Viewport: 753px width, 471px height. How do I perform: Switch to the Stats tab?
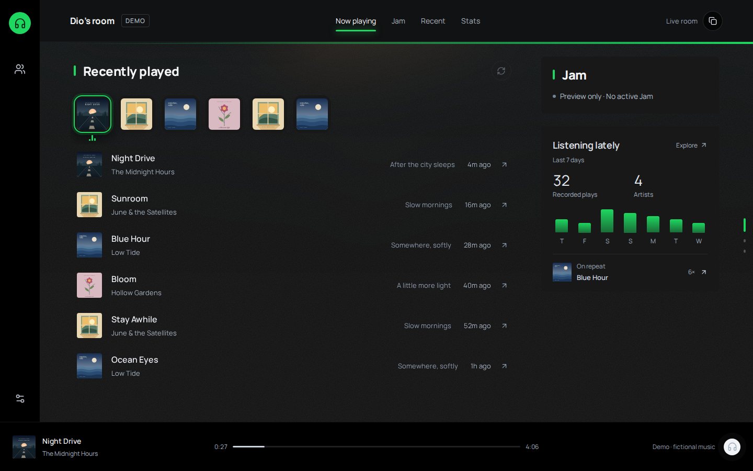[471, 21]
